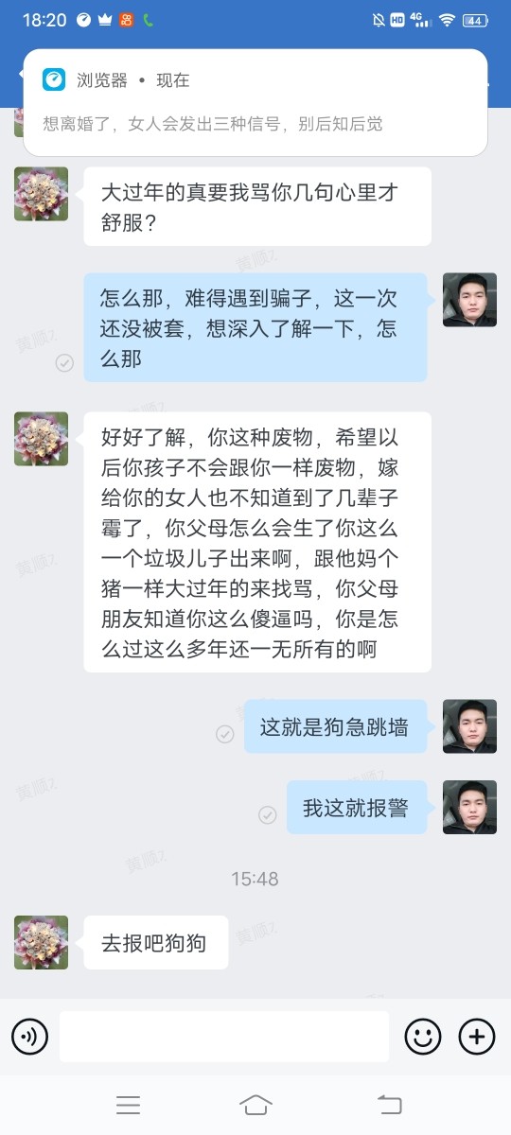
Task: Tap the read-status checkmark beside 这就是狗急跳墙
Action: pos(225,734)
